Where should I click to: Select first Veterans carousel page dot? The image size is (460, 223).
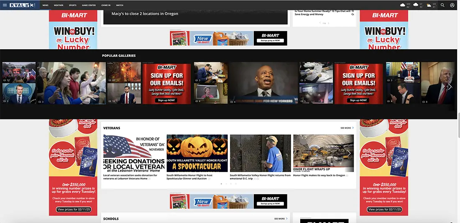click(221, 184)
